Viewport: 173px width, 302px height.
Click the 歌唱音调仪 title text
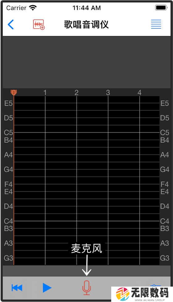coord(86,24)
